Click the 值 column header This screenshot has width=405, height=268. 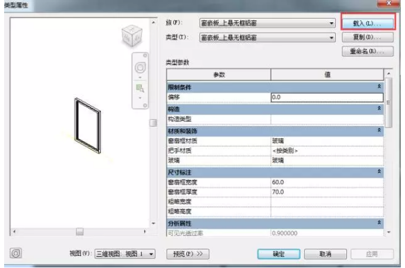pos(327,75)
